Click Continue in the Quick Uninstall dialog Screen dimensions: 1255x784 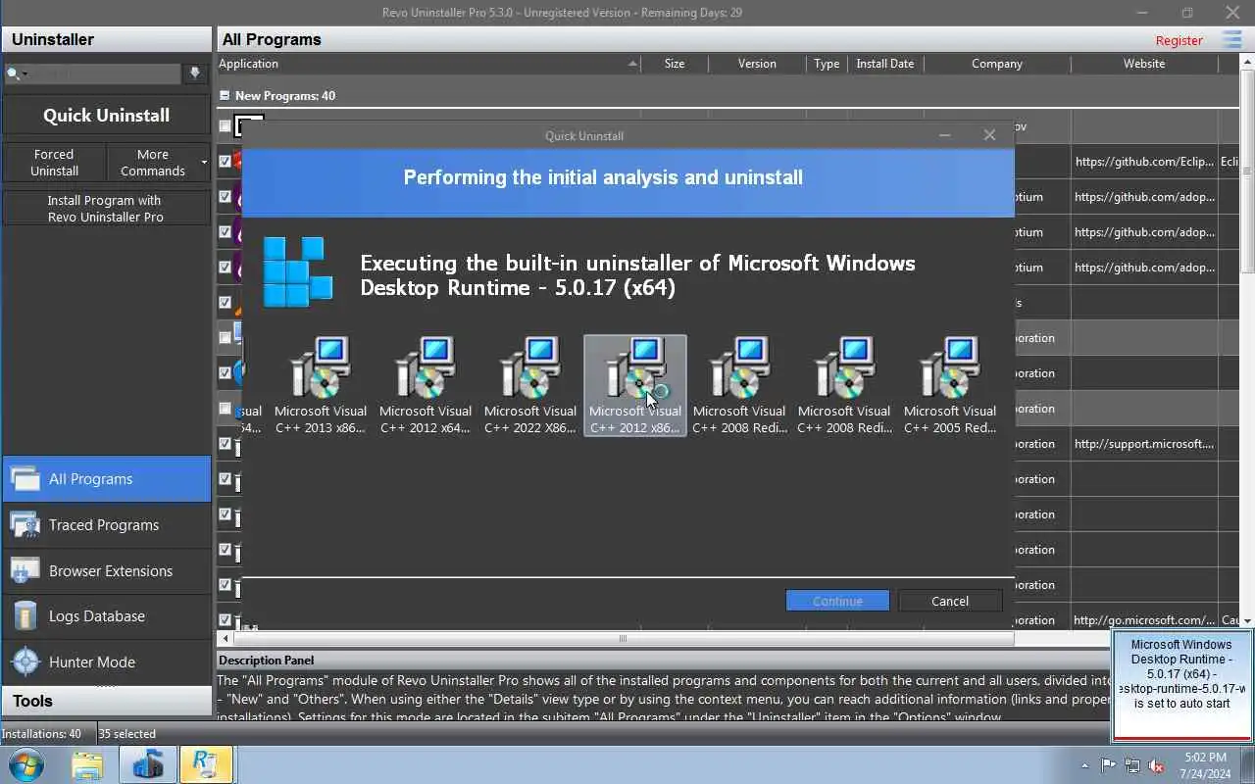tap(837, 601)
